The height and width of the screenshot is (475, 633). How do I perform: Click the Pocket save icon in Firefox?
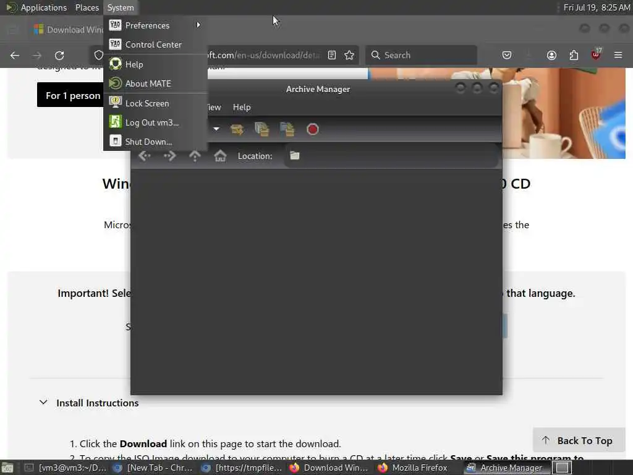[x=507, y=55]
